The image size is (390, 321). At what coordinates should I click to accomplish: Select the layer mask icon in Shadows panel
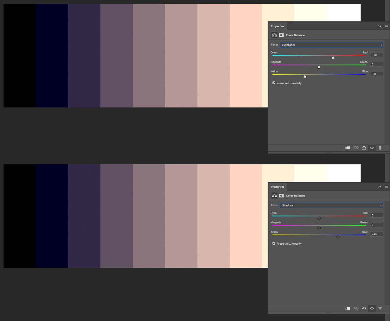coord(281,196)
